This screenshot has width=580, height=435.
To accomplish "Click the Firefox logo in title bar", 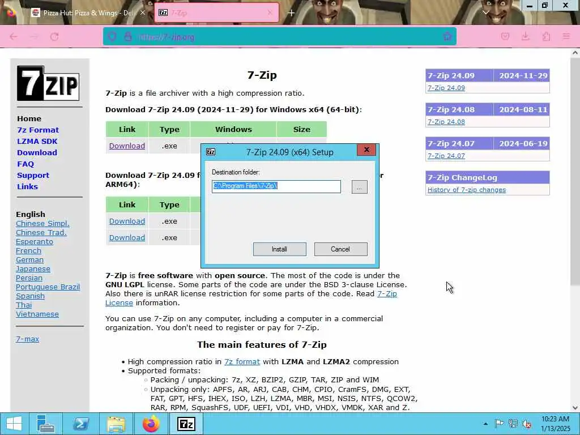I will [x=11, y=13].
